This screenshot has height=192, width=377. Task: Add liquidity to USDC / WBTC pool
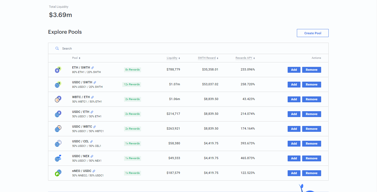coord(294,129)
